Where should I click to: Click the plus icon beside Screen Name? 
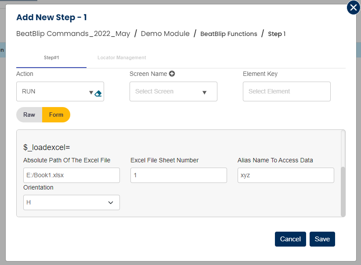172,74
